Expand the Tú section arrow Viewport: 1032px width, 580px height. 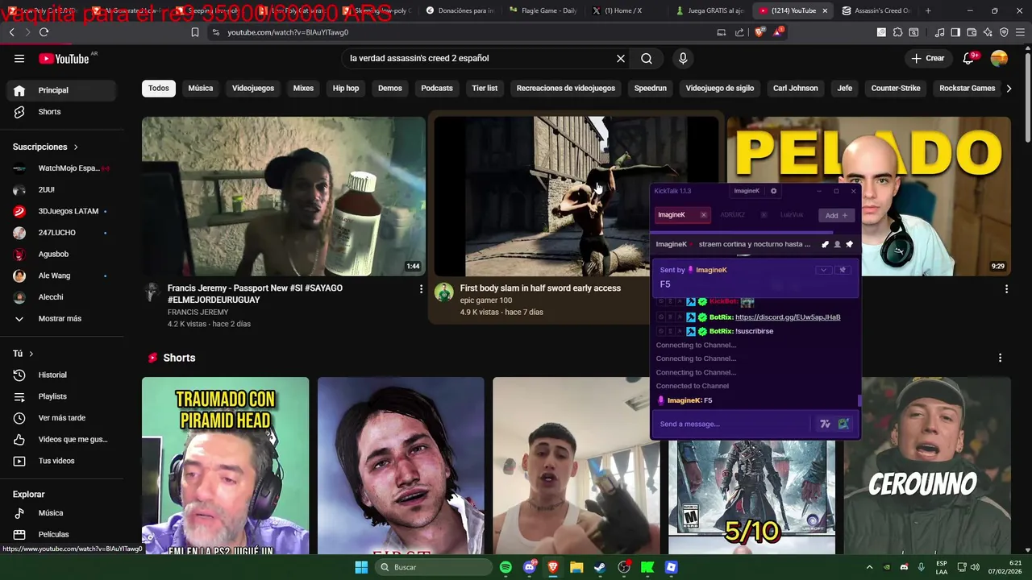point(31,354)
